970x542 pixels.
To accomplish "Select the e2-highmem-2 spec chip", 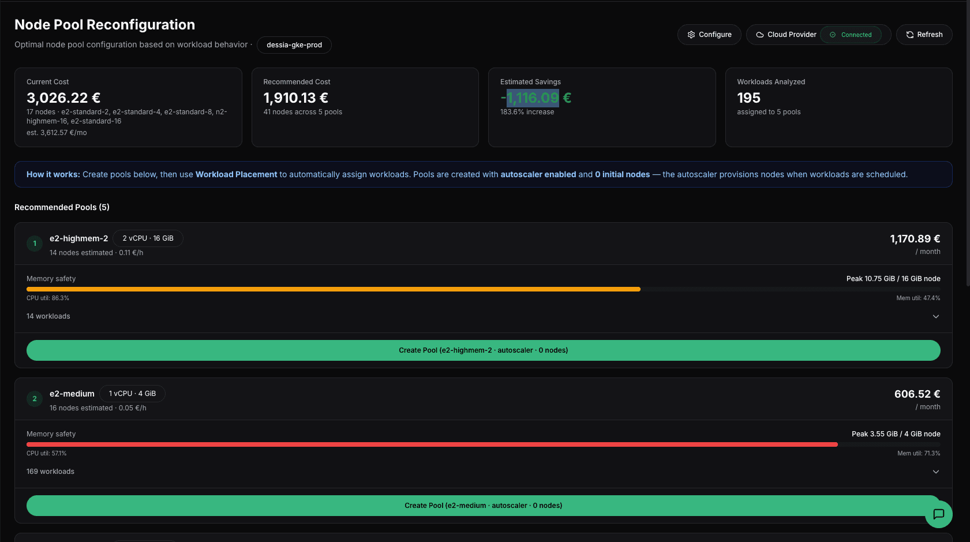I will point(148,238).
